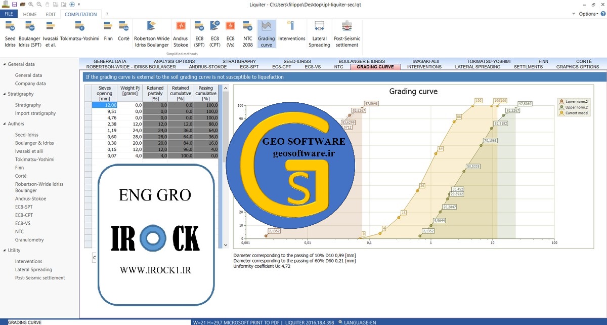The image size is (607, 325).
Task: Click the blue FILE menu button
Action: pyautogui.click(x=9, y=14)
